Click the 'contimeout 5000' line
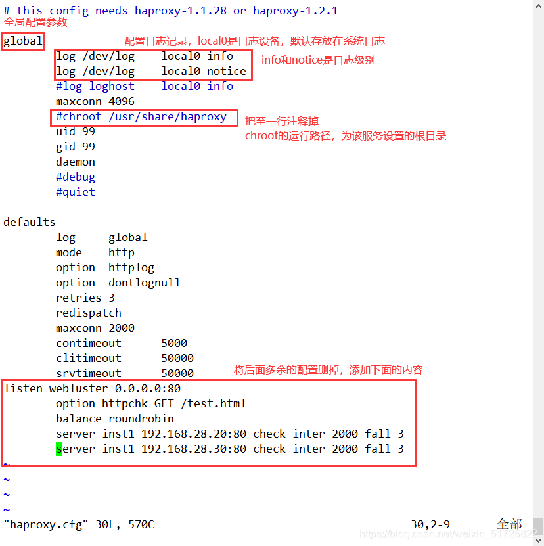The height and width of the screenshot is (546, 544). (122, 343)
